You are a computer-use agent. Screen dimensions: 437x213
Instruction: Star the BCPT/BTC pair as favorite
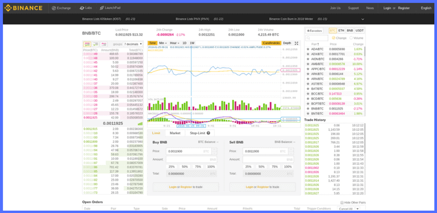point(308,103)
